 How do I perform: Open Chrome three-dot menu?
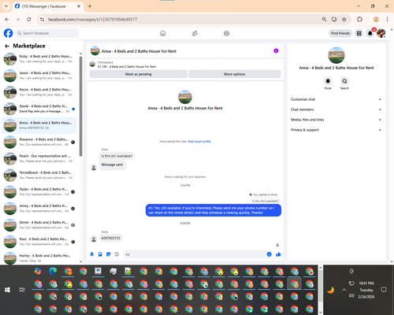tap(387, 19)
